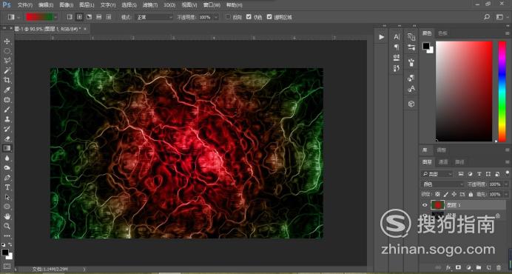Add a layer style with fx icon
The width and height of the screenshot is (512, 274).
448,268
